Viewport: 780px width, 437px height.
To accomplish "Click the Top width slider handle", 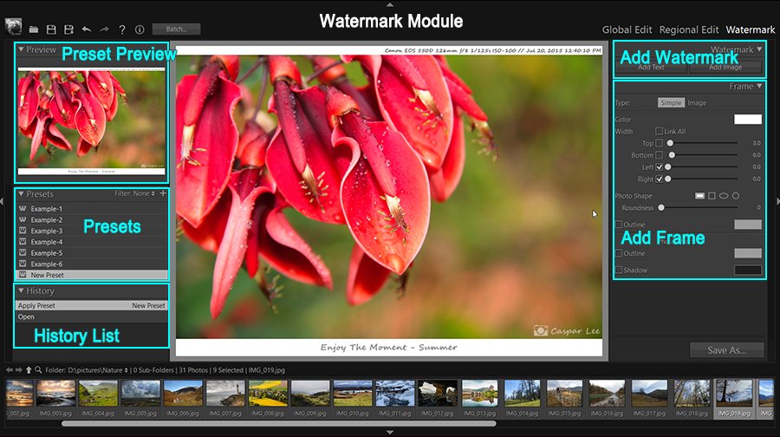I will click(670, 143).
